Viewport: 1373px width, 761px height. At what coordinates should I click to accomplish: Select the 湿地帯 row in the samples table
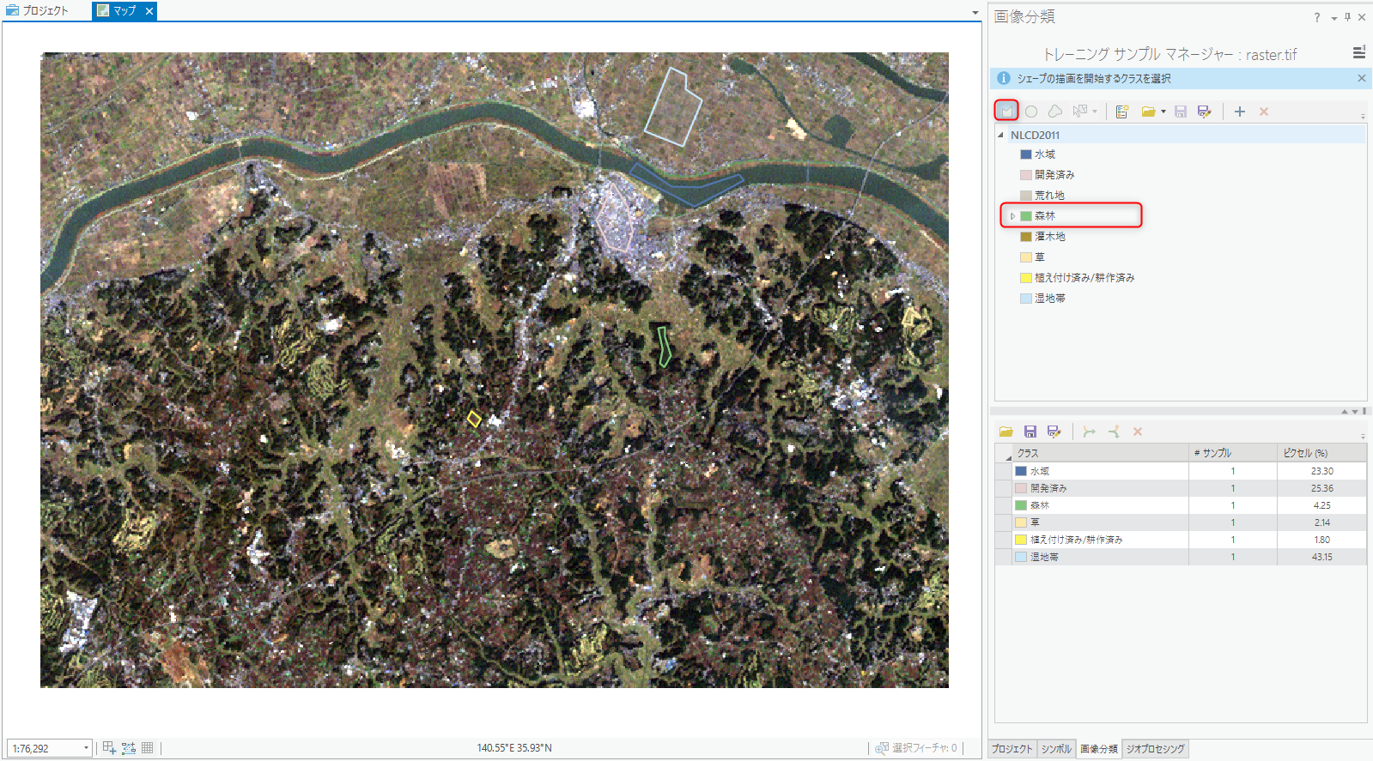1044,557
